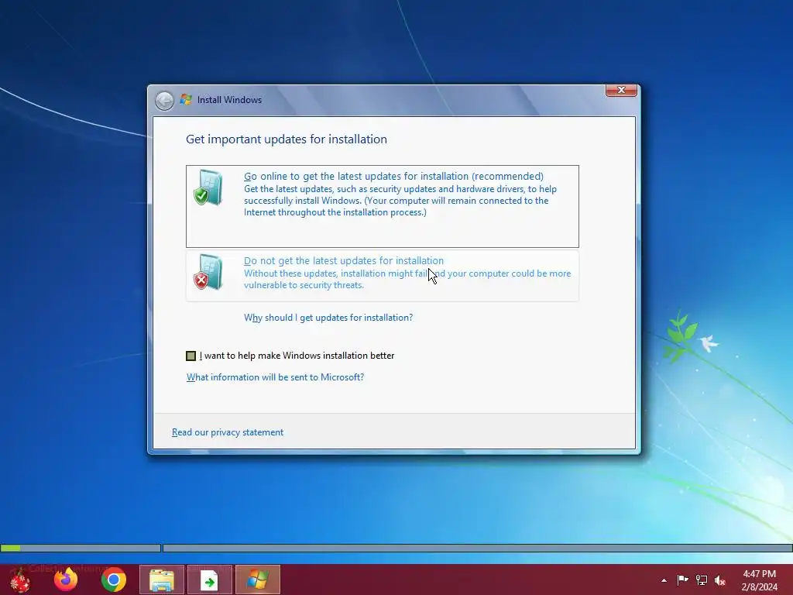Screen dimensions: 793x595
Task: Select the Install Windows taskbar button
Action: (x=257, y=580)
